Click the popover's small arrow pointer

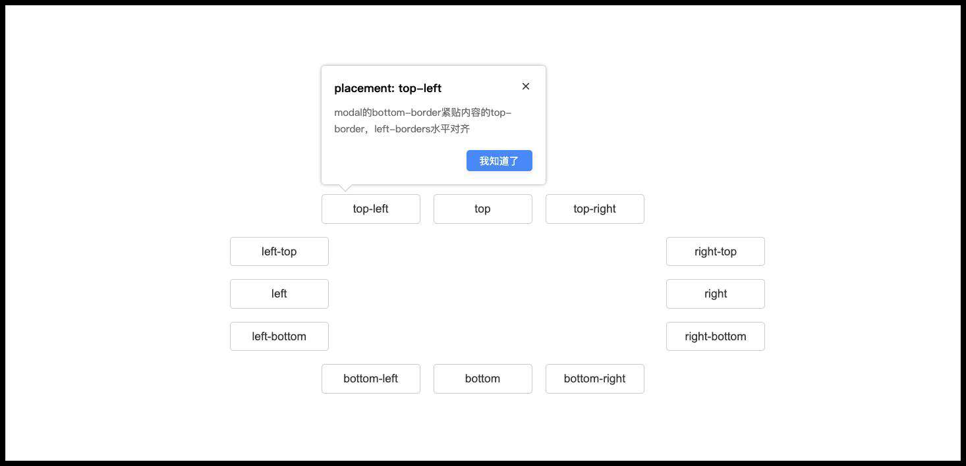(x=345, y=188)
